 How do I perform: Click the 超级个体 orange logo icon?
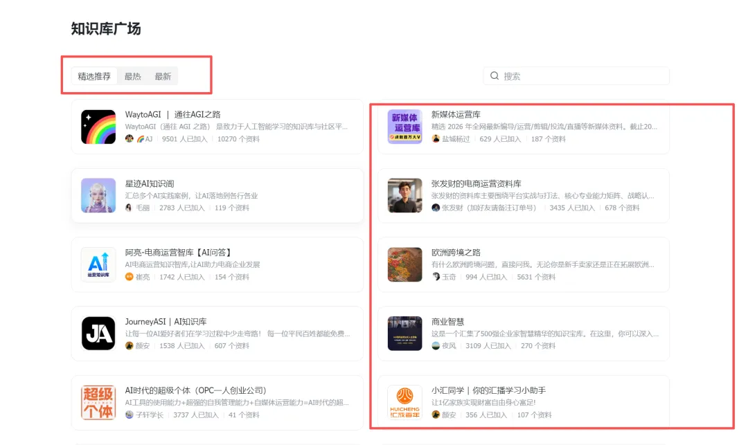click(98, 402)
